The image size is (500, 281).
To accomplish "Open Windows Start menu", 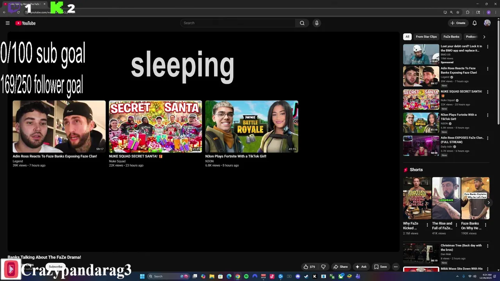I will 142,276.
